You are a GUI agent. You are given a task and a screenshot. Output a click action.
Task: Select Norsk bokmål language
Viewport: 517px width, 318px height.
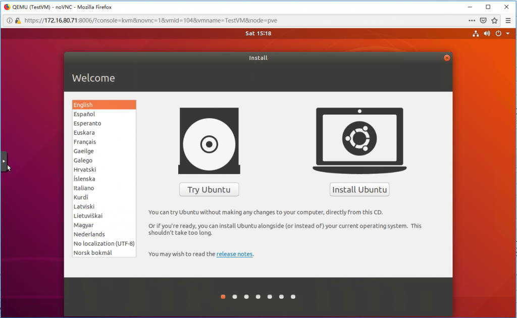(104, 253)
